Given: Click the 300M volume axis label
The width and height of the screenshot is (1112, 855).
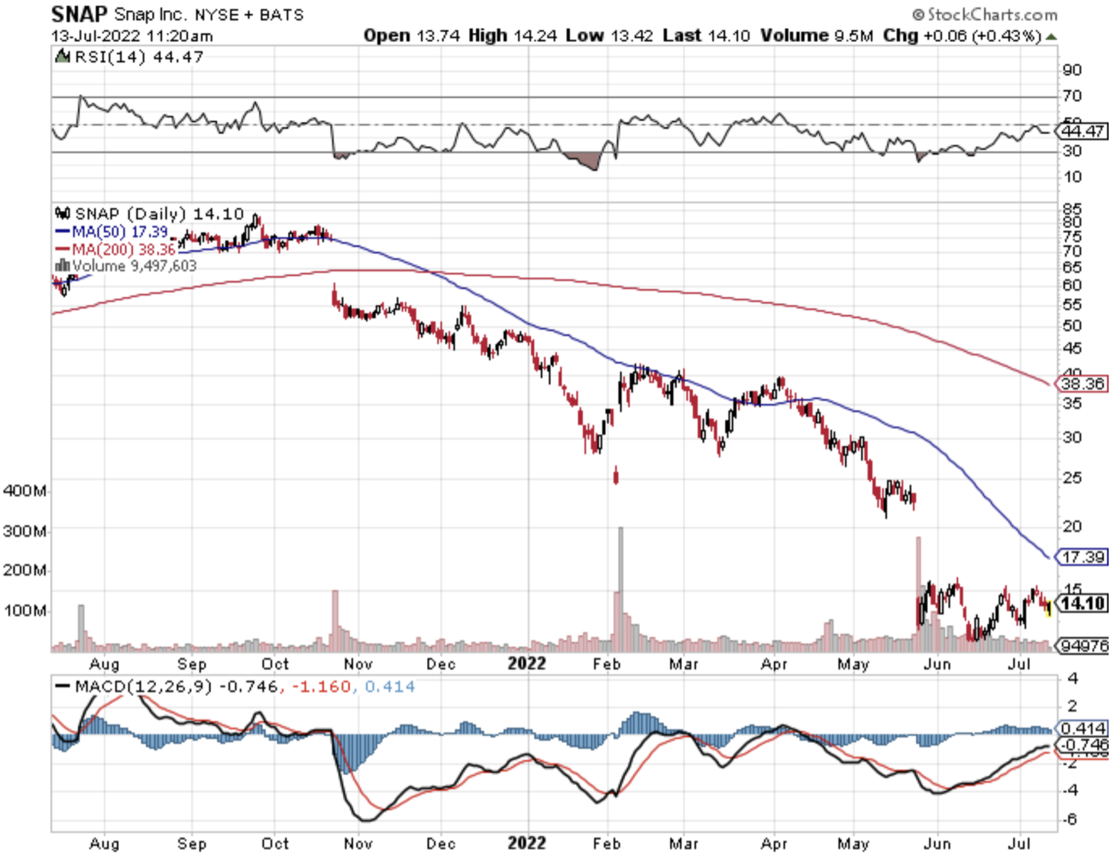Looking at the screenshot, I should coord(25,532).
